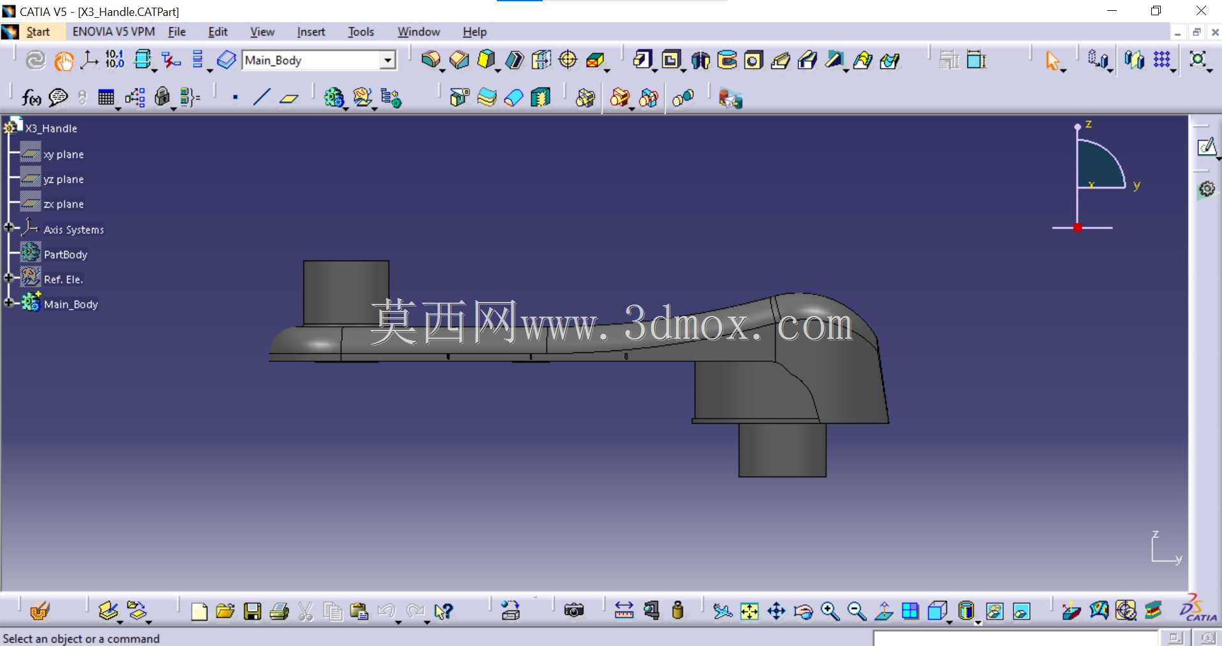Expand the Axis Systems tree node
Screen dimensions: 1222x646
point(8,227)
